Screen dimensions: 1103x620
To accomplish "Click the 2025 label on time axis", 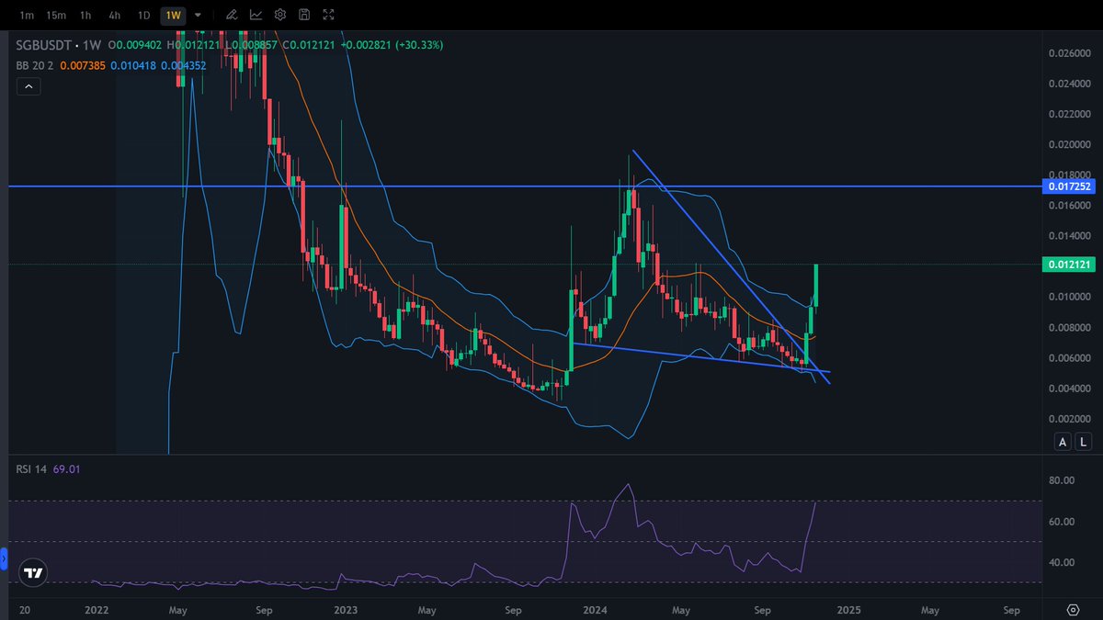I will click(848, 609).
